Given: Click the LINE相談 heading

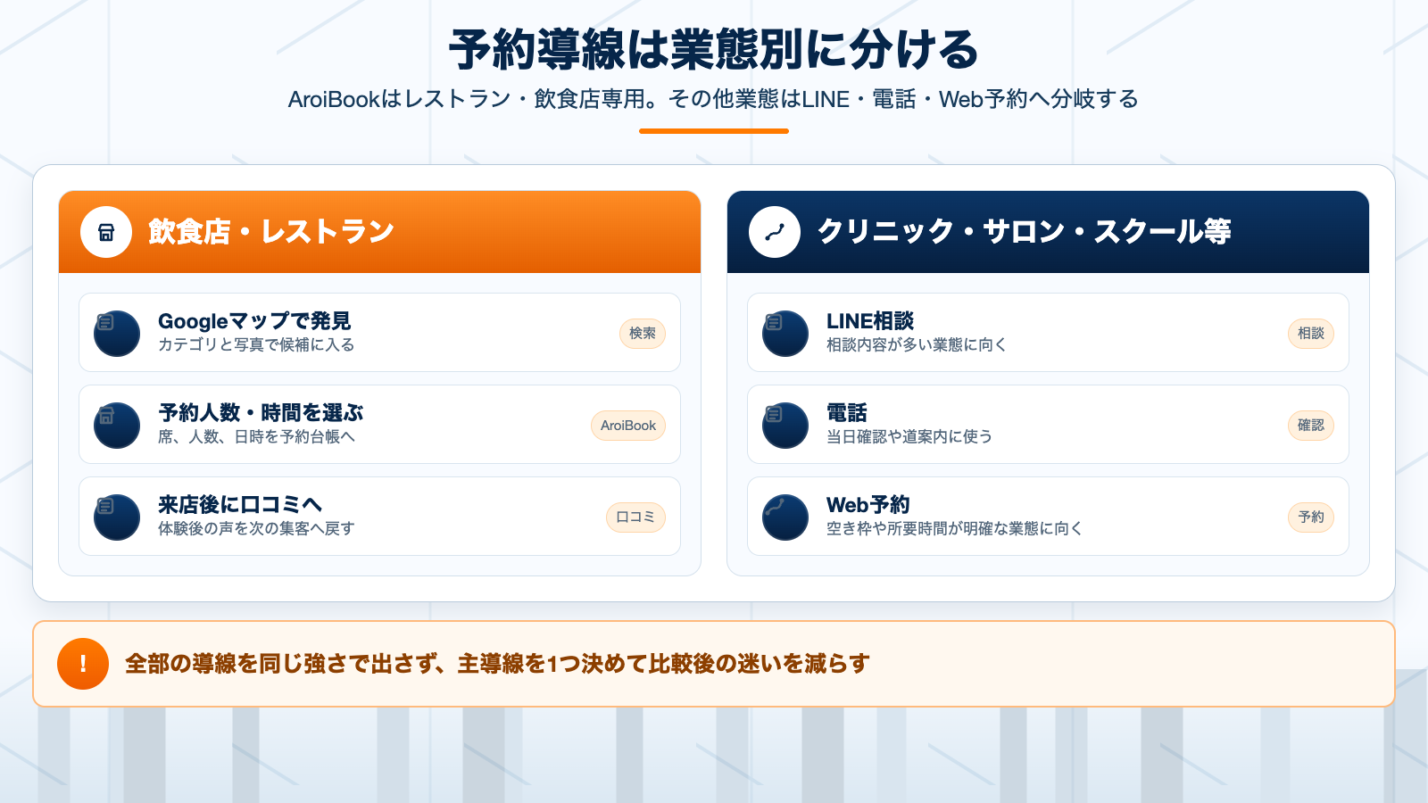Looking at the screenshot, I should (x=870, y=321).
